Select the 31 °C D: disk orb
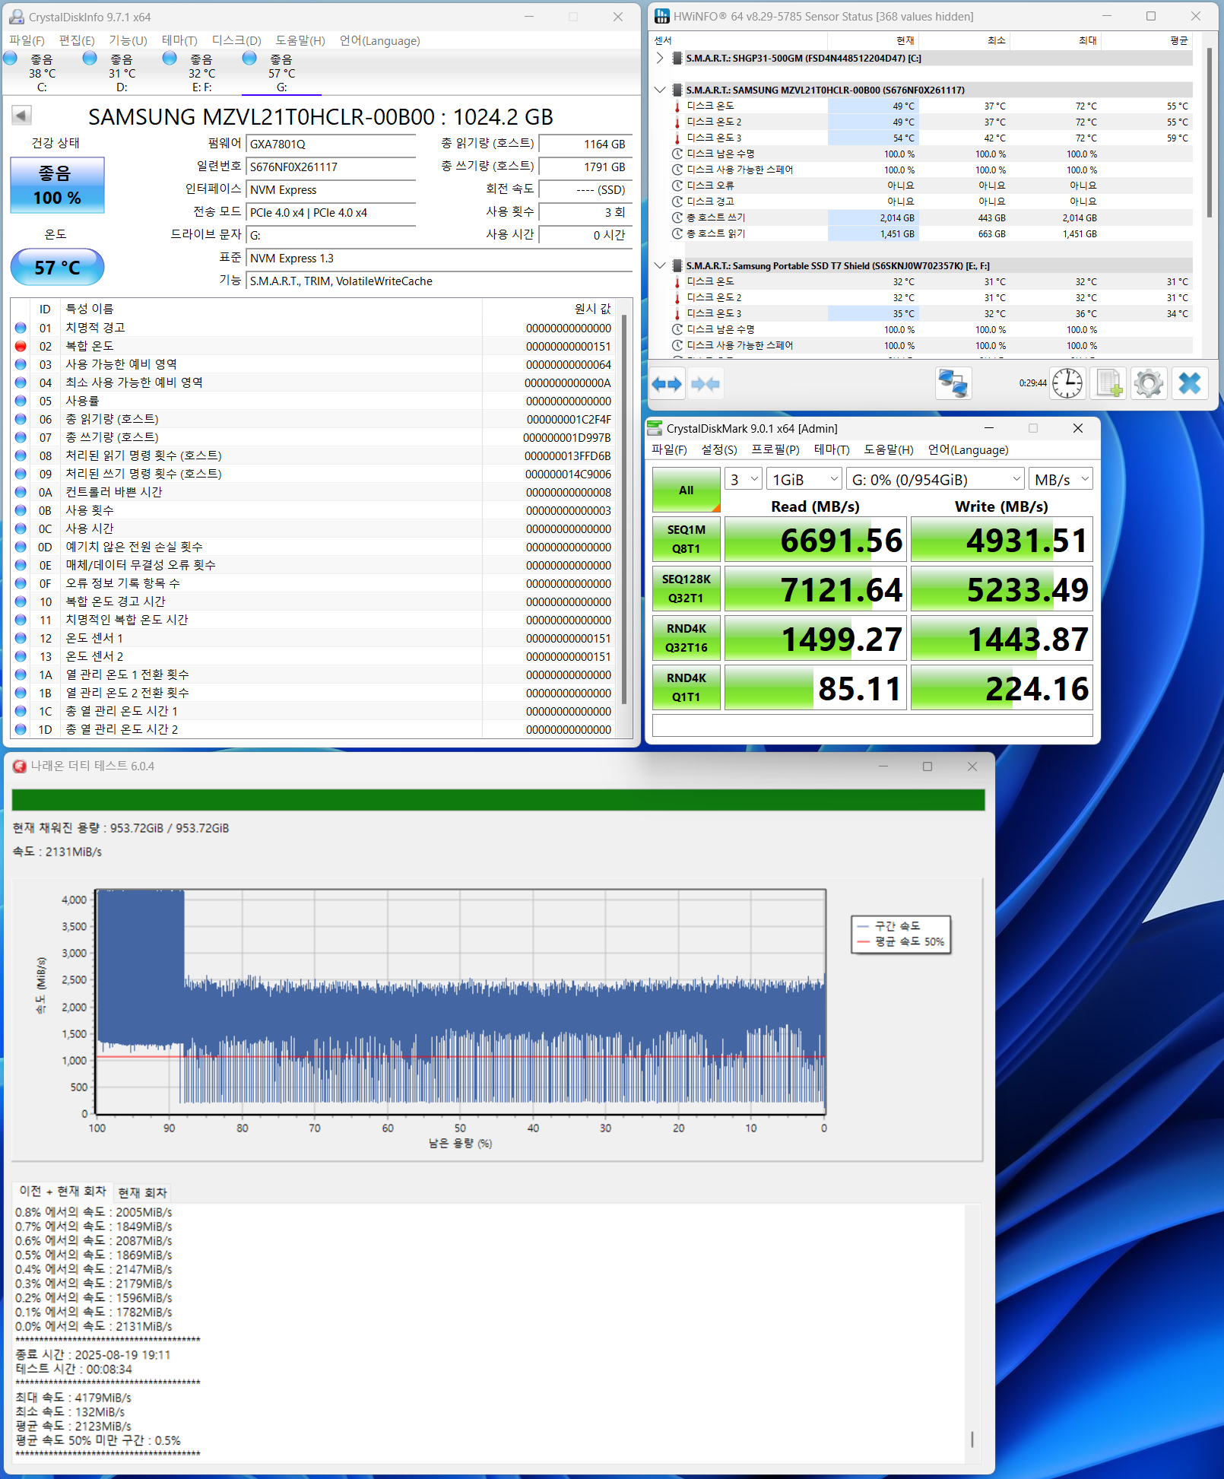Image resolution: width=1224 pixels, height=1479 pixels. click(x=90, y=59)
